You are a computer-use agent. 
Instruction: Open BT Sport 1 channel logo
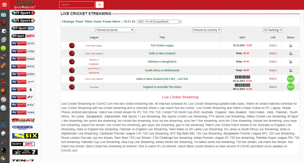pos(23,13)
